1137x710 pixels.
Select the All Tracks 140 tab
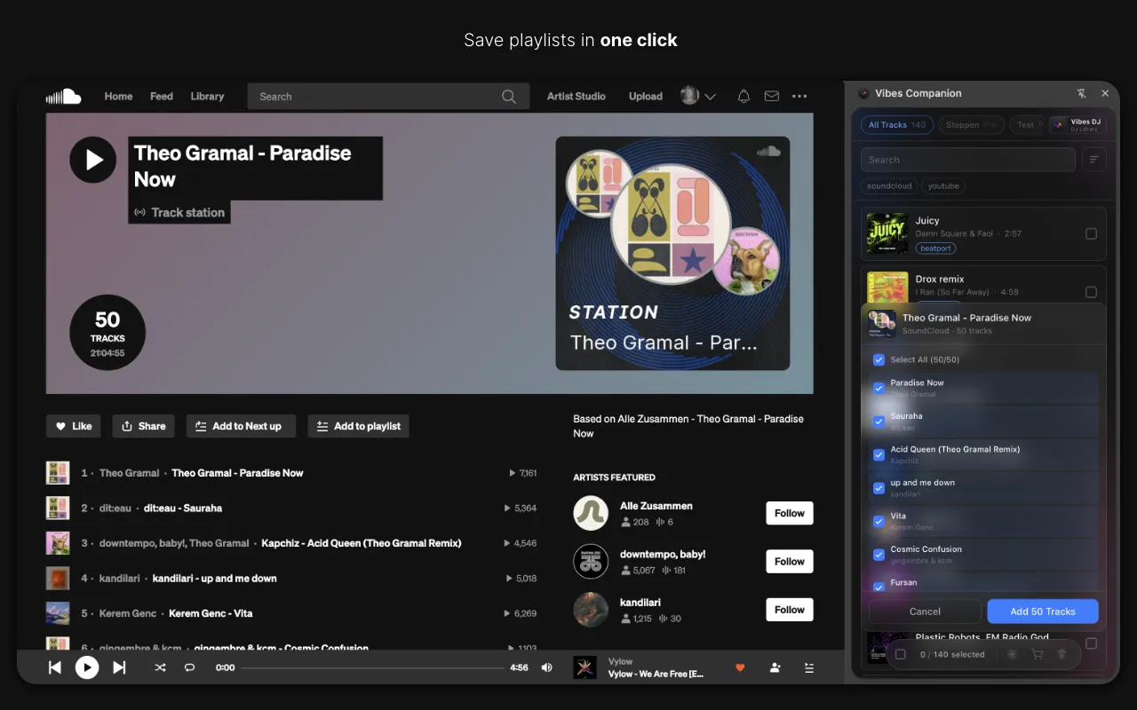point(897,125)
